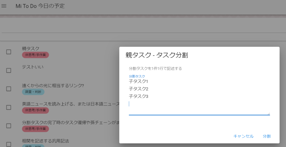
Task: Click 非思考/手作業 tag under 分割タスクの完了時 task
Action: (35, 129)
